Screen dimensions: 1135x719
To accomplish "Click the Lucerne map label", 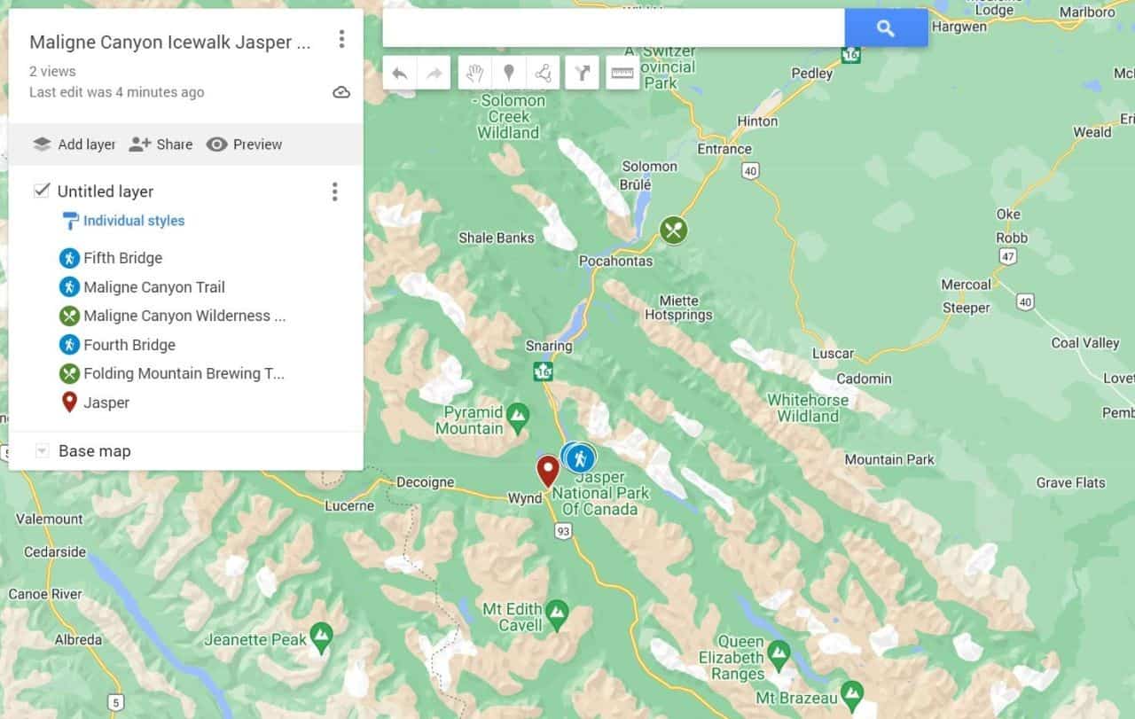I will pos(349,505).
